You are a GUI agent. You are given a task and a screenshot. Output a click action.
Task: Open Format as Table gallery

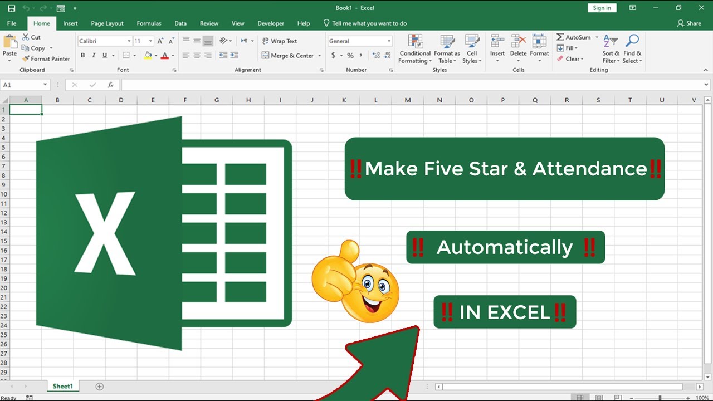pyautogui.click(x=447, y=49)
